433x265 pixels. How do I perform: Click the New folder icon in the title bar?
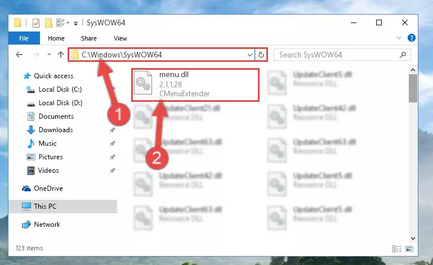(48, 23)
